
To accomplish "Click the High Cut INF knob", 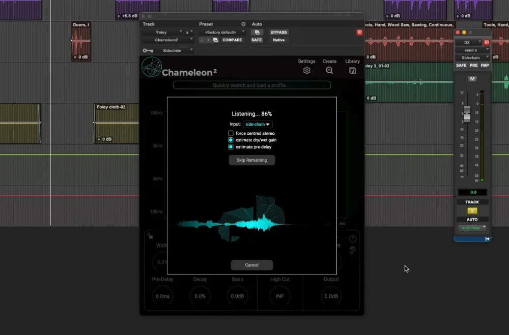I will [x=280, y=296].
